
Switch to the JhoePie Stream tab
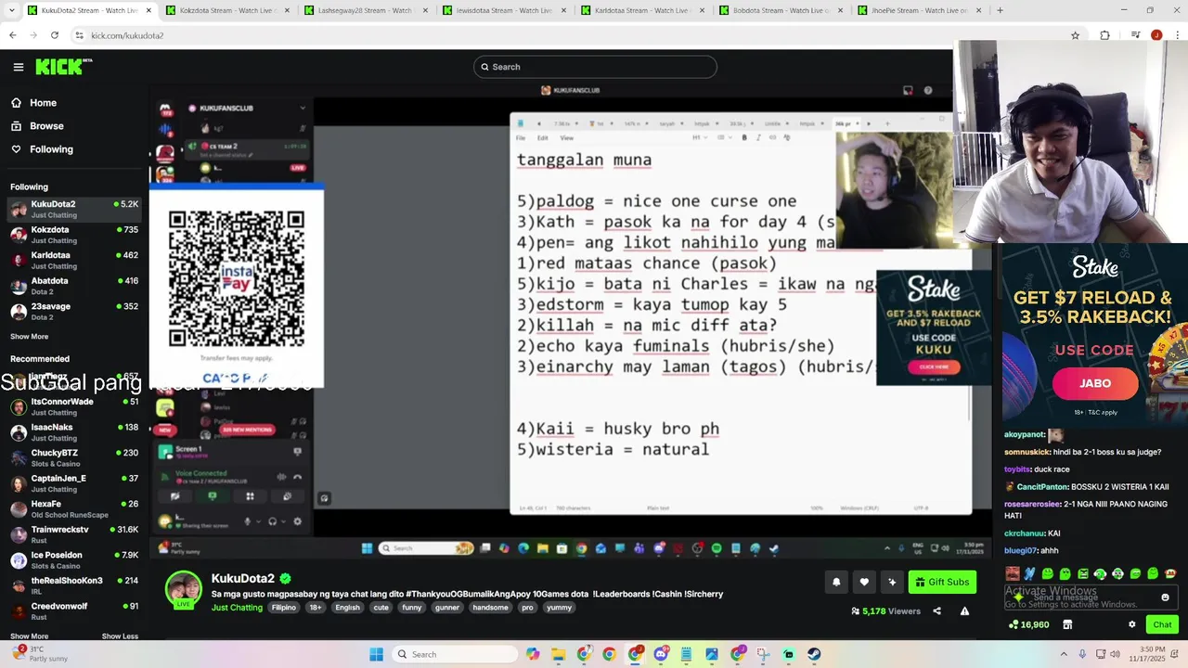918,10
